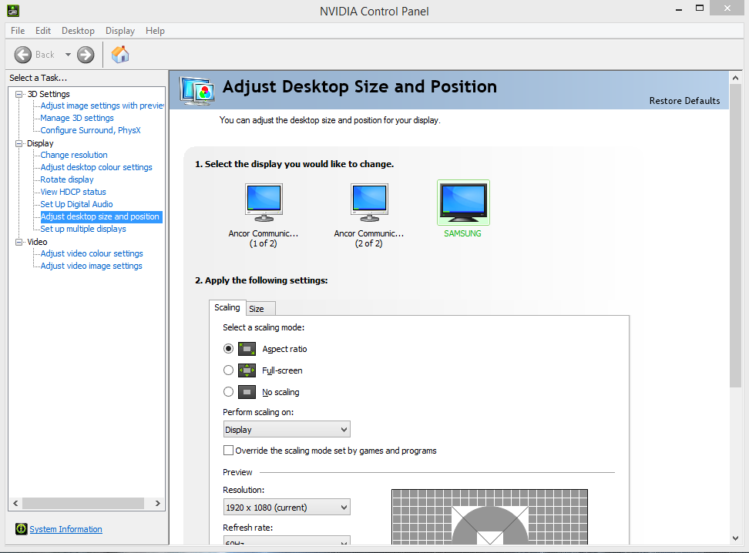
Task: Open Configure Surround, PhysX
Action: [90, 130]
